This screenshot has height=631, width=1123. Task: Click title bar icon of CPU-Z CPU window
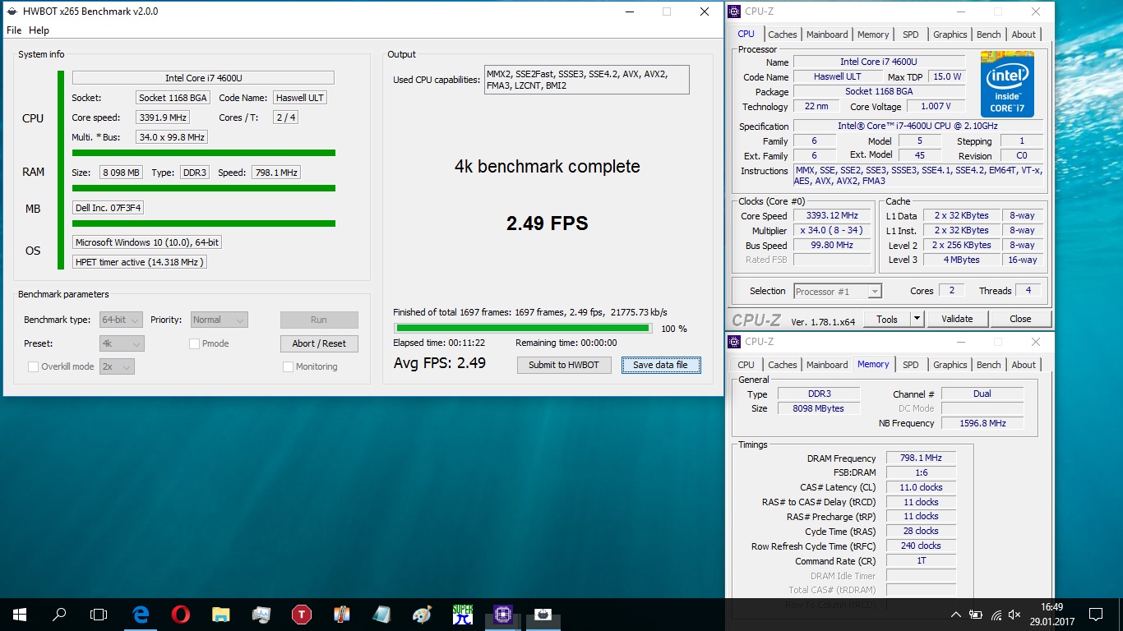[x=734, y=12]
